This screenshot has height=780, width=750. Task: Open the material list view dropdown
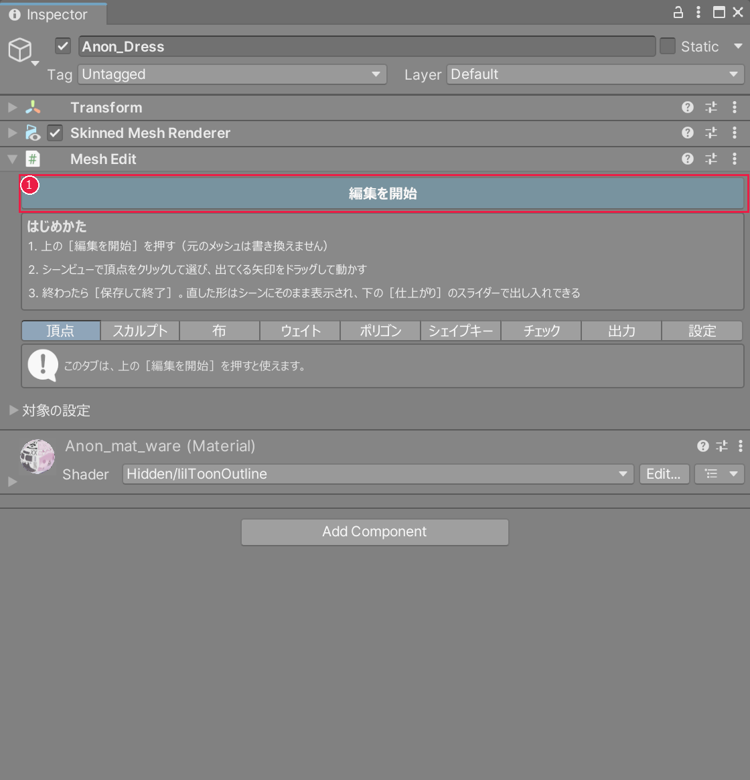click(719, 474)
